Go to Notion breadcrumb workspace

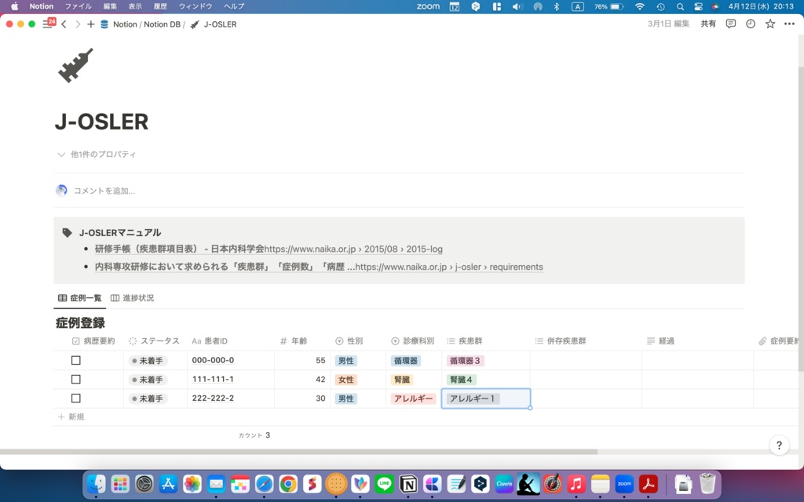125,24
